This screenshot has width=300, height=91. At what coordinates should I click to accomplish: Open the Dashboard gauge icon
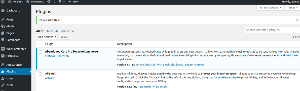pos(3,11)
